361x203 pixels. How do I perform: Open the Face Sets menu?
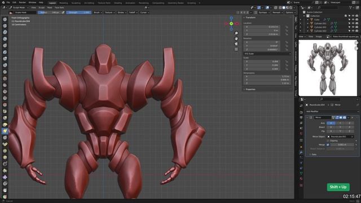point(59,7)
